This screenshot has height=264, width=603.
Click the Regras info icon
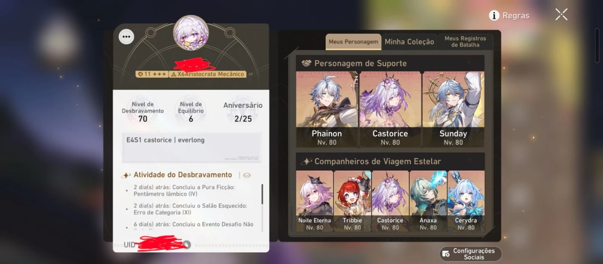(494, 16)
